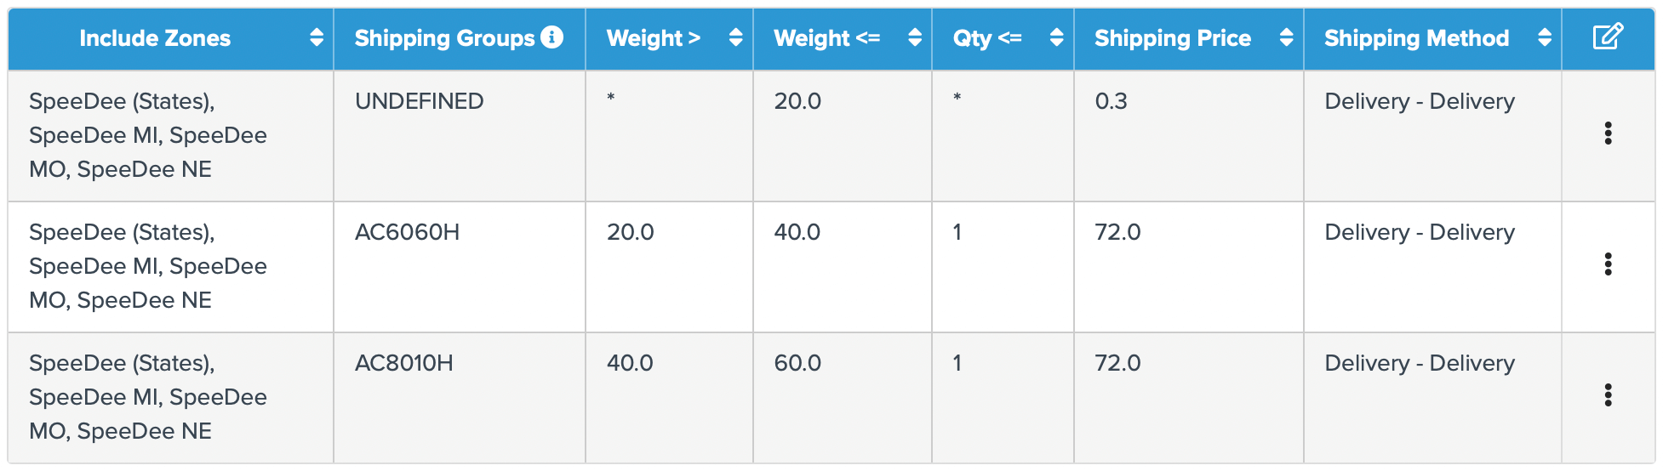Select the AC6060H shipping group cell
This screenshot has height=471, width=1663.
pyautogui.click(x=407, y=232)
